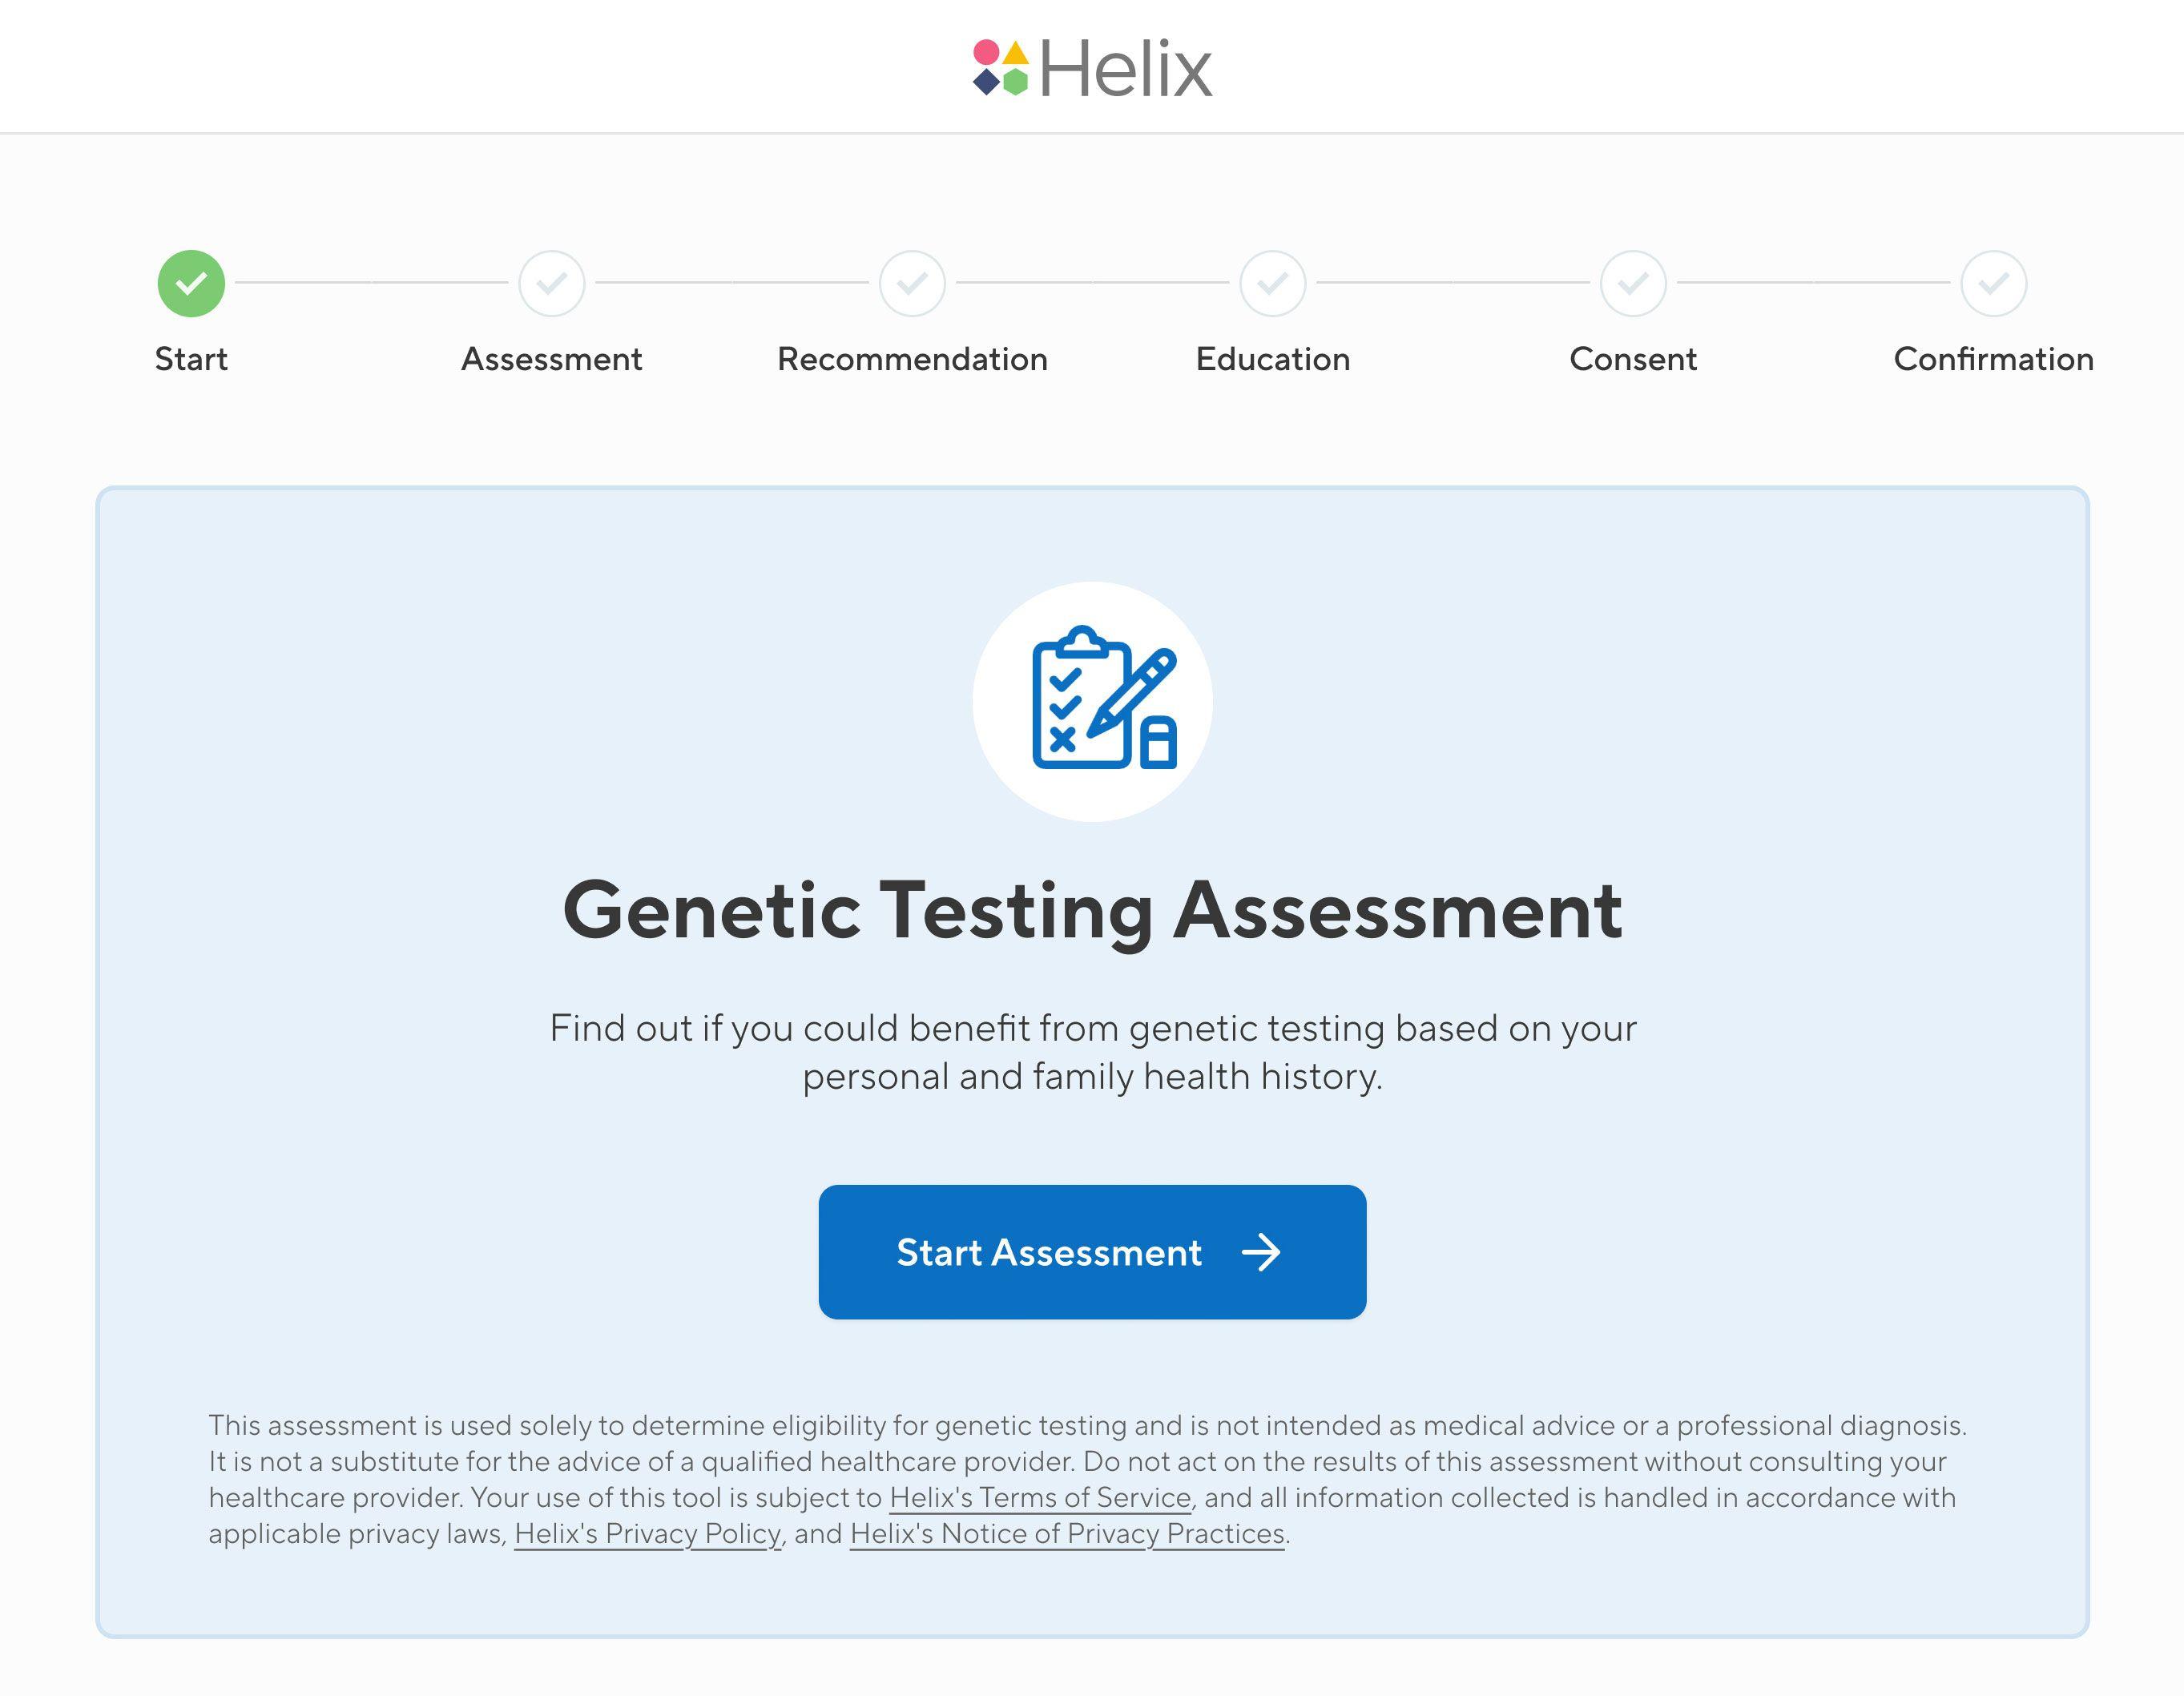Image resolution: width=2184 pixels, height=1696 pixels.
Task: Go to the Recommendation step label
Action: click(912, 359)
